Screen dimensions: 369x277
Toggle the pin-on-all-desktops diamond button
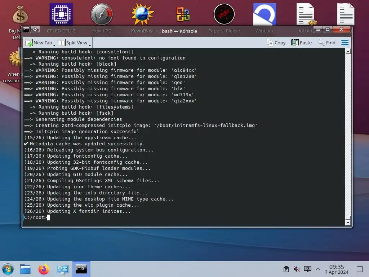tap(35, 30)
